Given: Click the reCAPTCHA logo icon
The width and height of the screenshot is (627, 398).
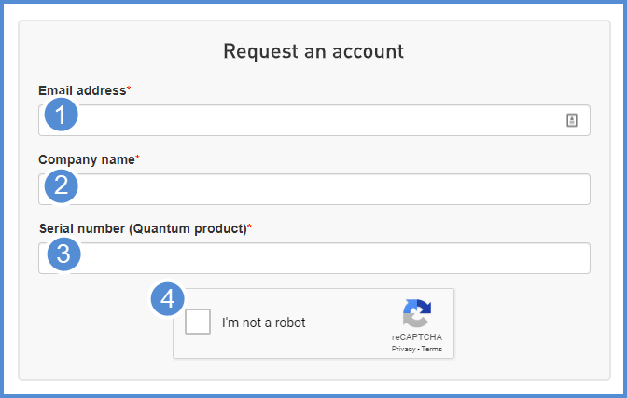Looking at the screenshot, I should pyautogui.click(x=417, y=313).
